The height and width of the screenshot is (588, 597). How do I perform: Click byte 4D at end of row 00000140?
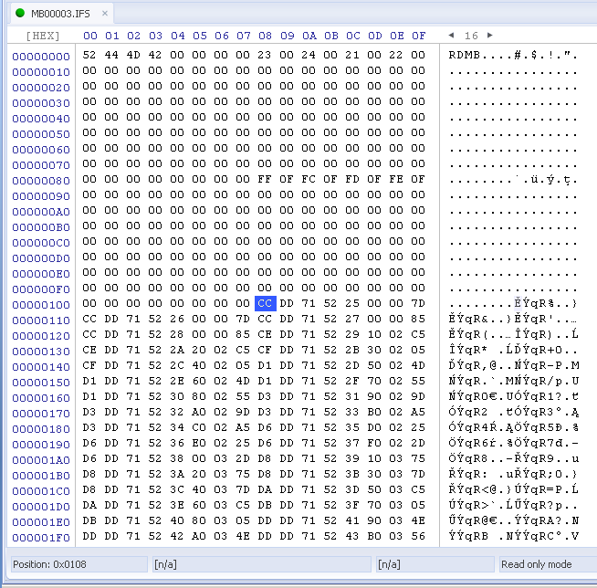pyautogui.click(x=418, y=365)
